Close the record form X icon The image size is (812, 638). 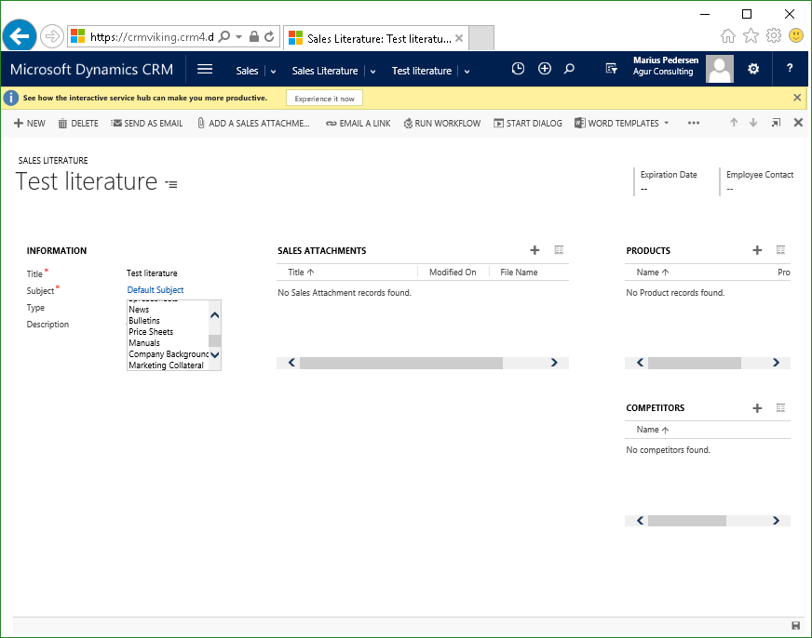[798, 123]
